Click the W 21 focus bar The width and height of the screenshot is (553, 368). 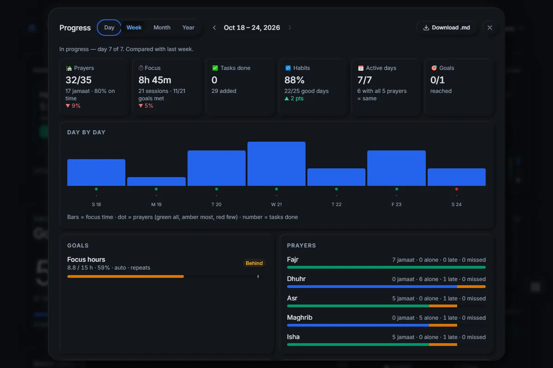click(276, 164)
